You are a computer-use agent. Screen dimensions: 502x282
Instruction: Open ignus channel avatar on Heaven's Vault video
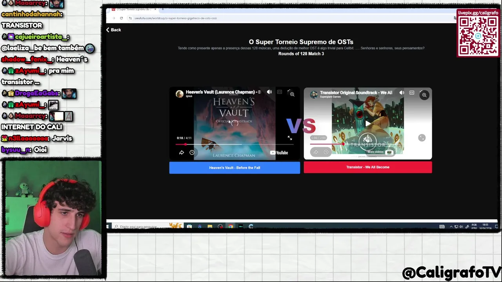tap(180, 94)
